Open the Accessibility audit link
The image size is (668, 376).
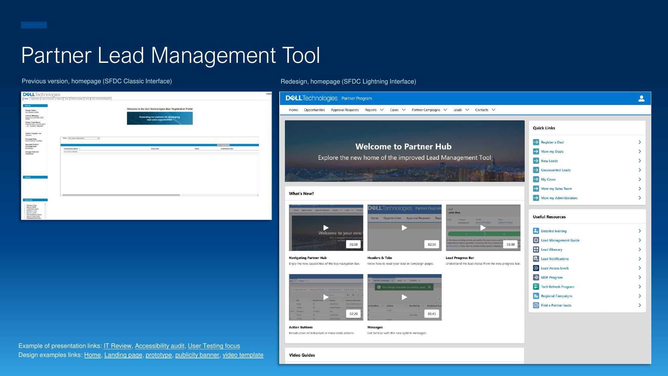pyautogui.click(x=160, y=346)
